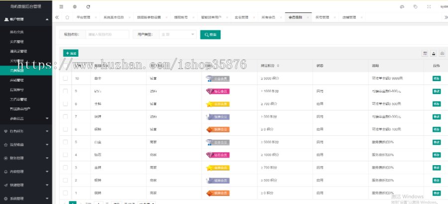Click the refresh icon in top bar
Screen dimensions: 448x204
(88, 6)
